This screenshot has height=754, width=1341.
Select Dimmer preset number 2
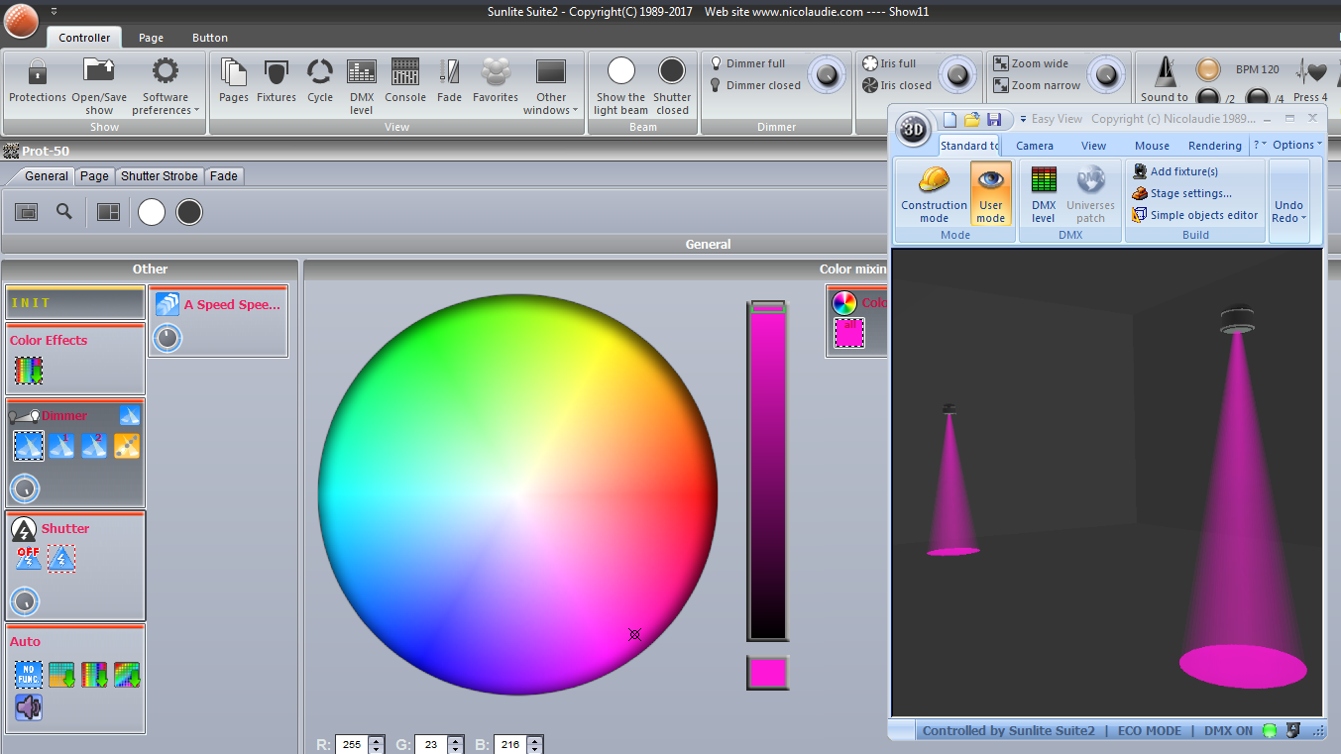tap(94, 446)
